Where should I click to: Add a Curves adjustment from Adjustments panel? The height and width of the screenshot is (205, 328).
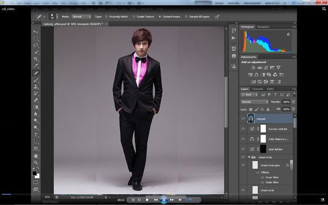click(x=266, y=68)
